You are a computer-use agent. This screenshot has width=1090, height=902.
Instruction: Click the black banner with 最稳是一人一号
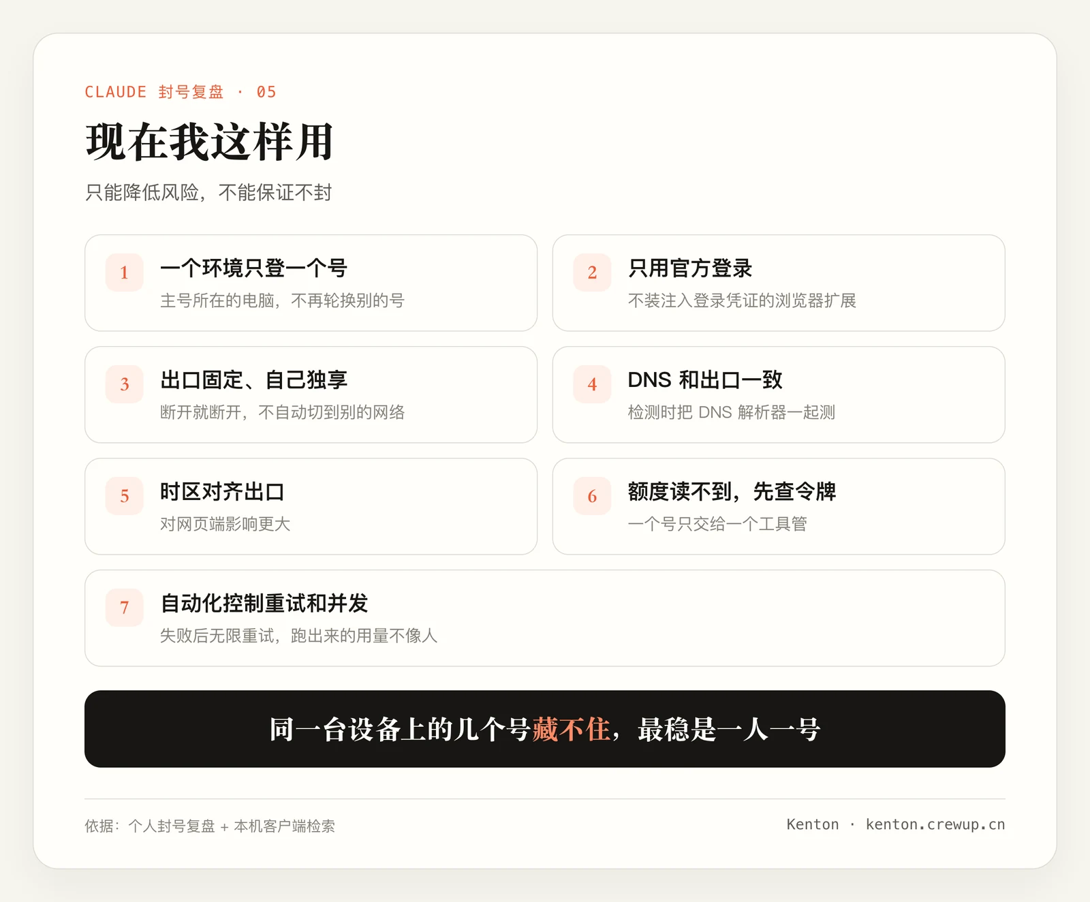coord(545,729)
